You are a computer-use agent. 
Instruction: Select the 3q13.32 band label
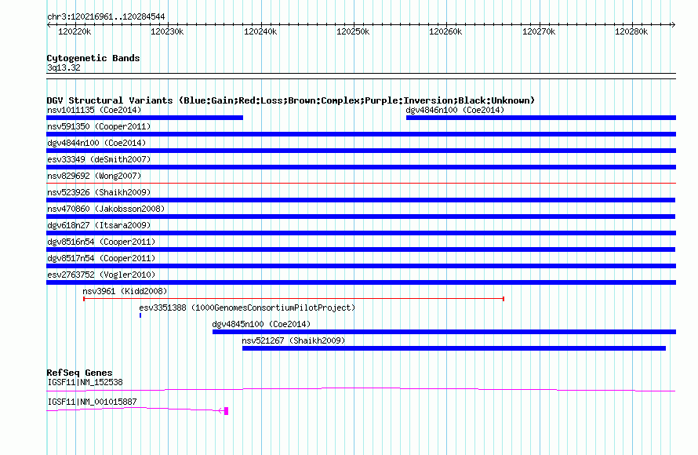click(64, 67)
